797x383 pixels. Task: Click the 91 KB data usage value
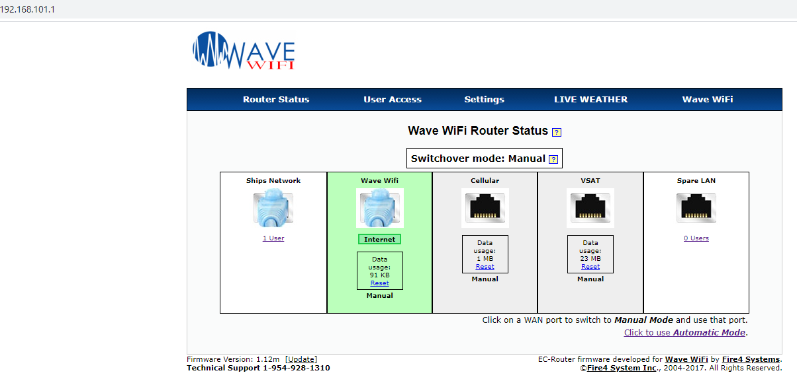(x=380, y=275)
